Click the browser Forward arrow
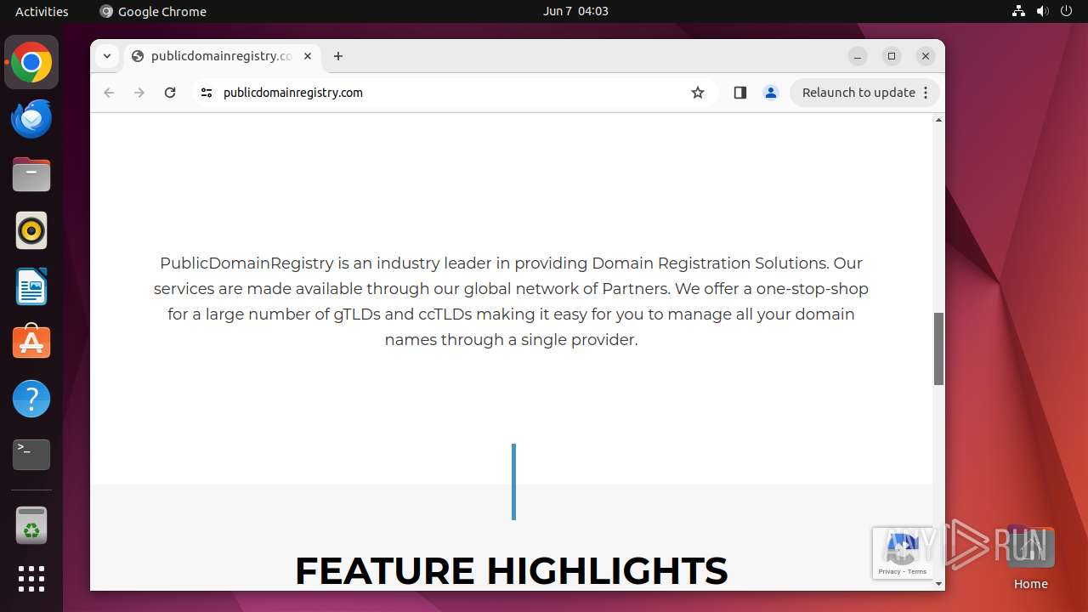The width and height of the screenshot is (1088, 612). click(x=139, y=93)
